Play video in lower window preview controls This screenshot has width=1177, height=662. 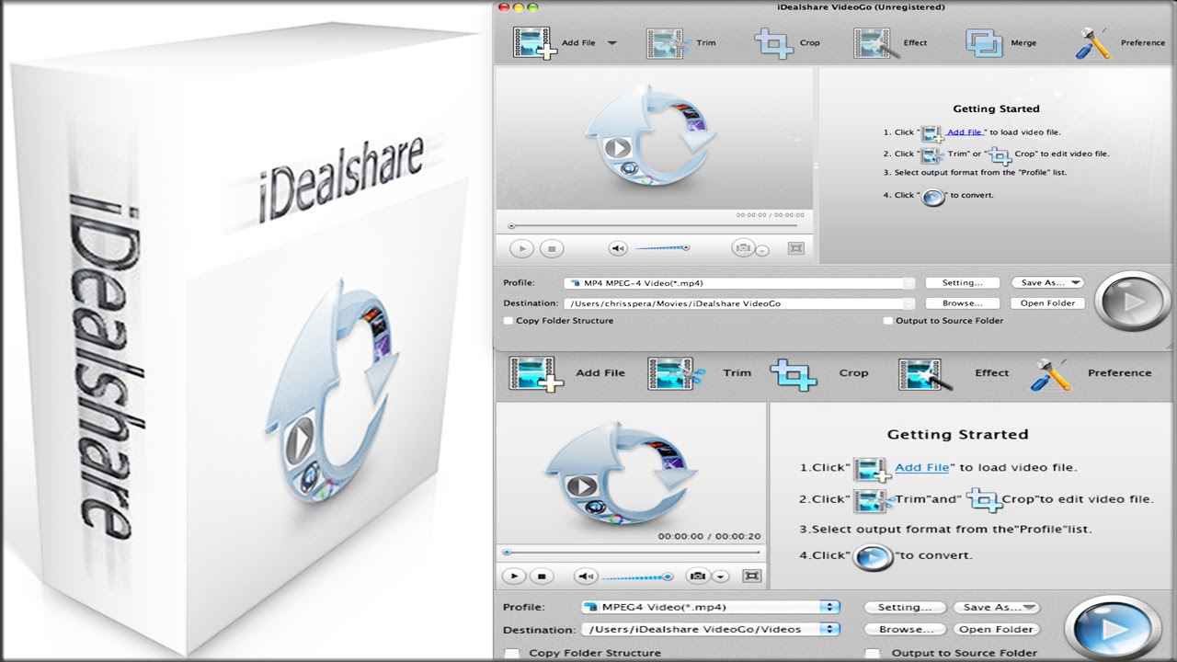pyautogui.click(x=514, y=576)
